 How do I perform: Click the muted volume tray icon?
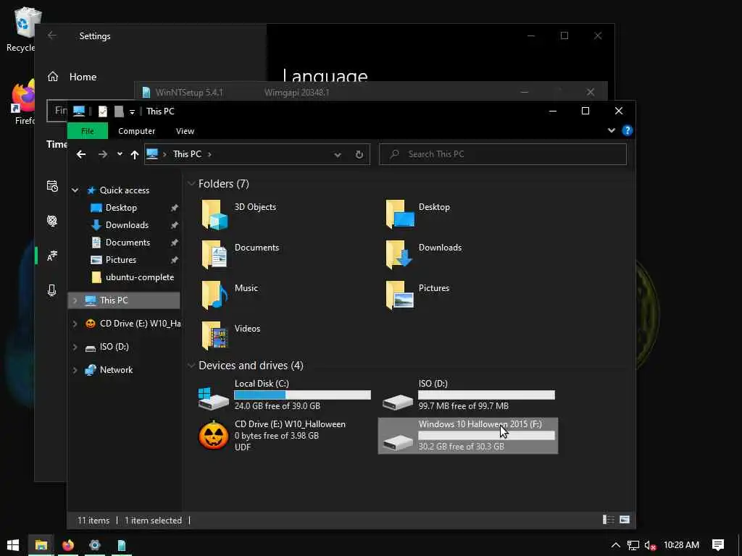click(650, 545)
